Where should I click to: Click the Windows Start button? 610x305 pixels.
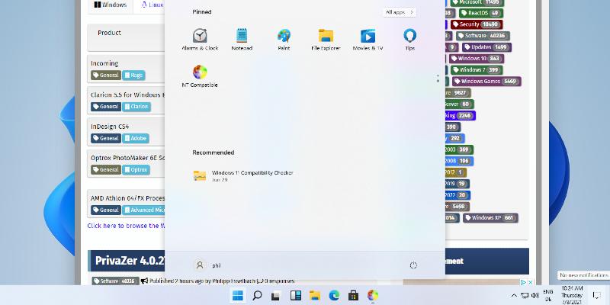[237, 296]
